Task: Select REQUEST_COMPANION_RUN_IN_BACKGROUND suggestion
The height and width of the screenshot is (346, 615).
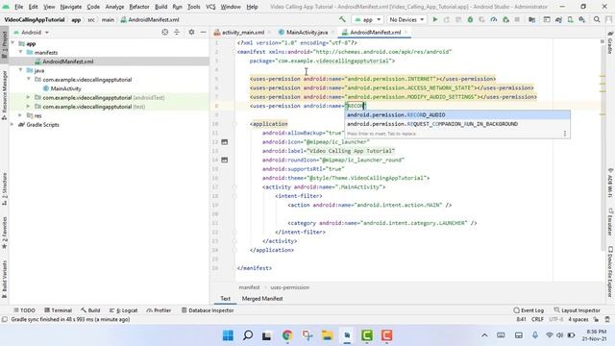Action: pos(457,124)
